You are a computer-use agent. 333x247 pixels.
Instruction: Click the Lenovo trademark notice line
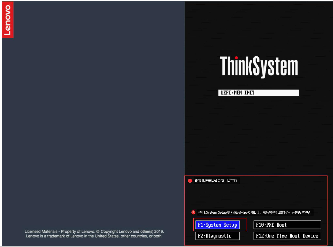coord(94,236)
